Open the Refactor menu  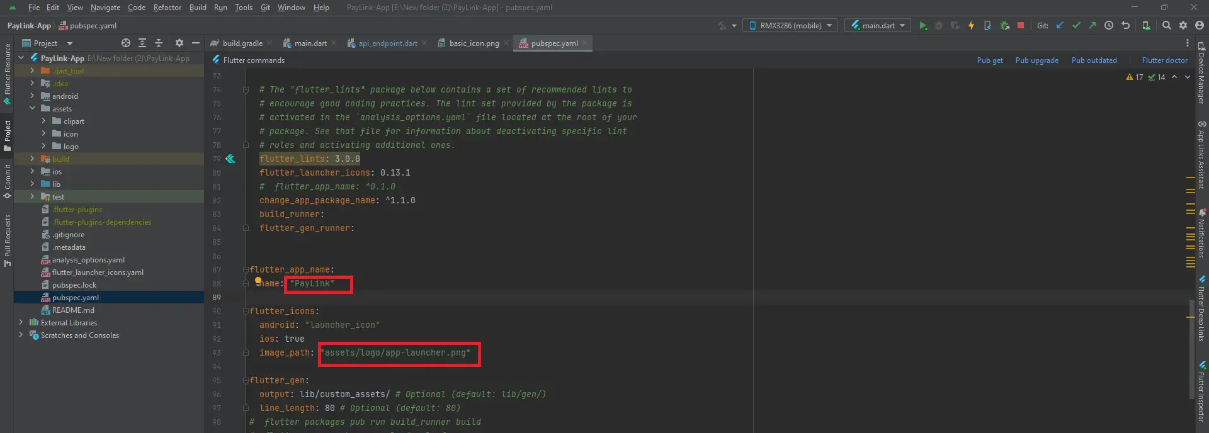click(x=167, y=8)
